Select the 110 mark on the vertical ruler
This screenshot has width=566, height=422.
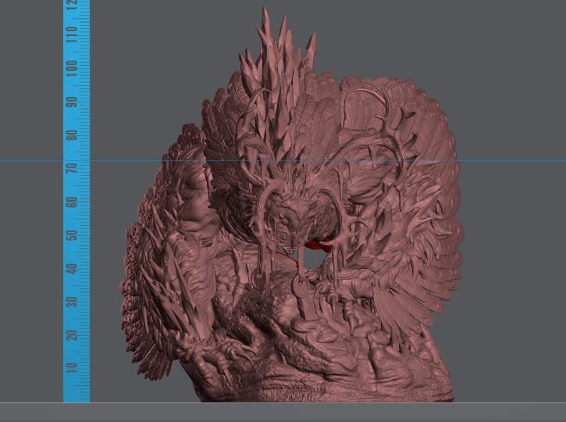[72, 34]
